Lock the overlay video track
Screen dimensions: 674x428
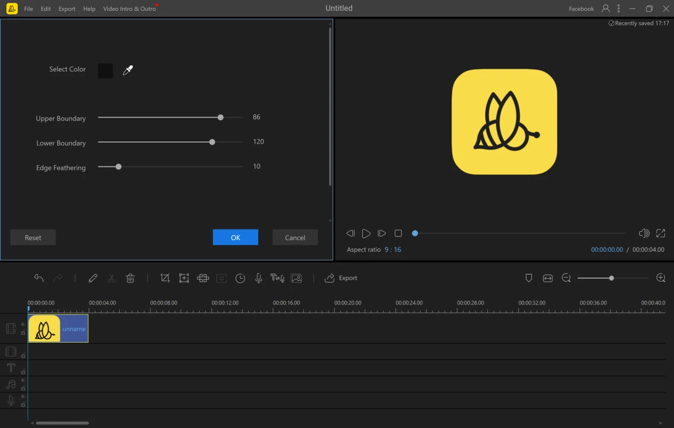tap(23, 355)
